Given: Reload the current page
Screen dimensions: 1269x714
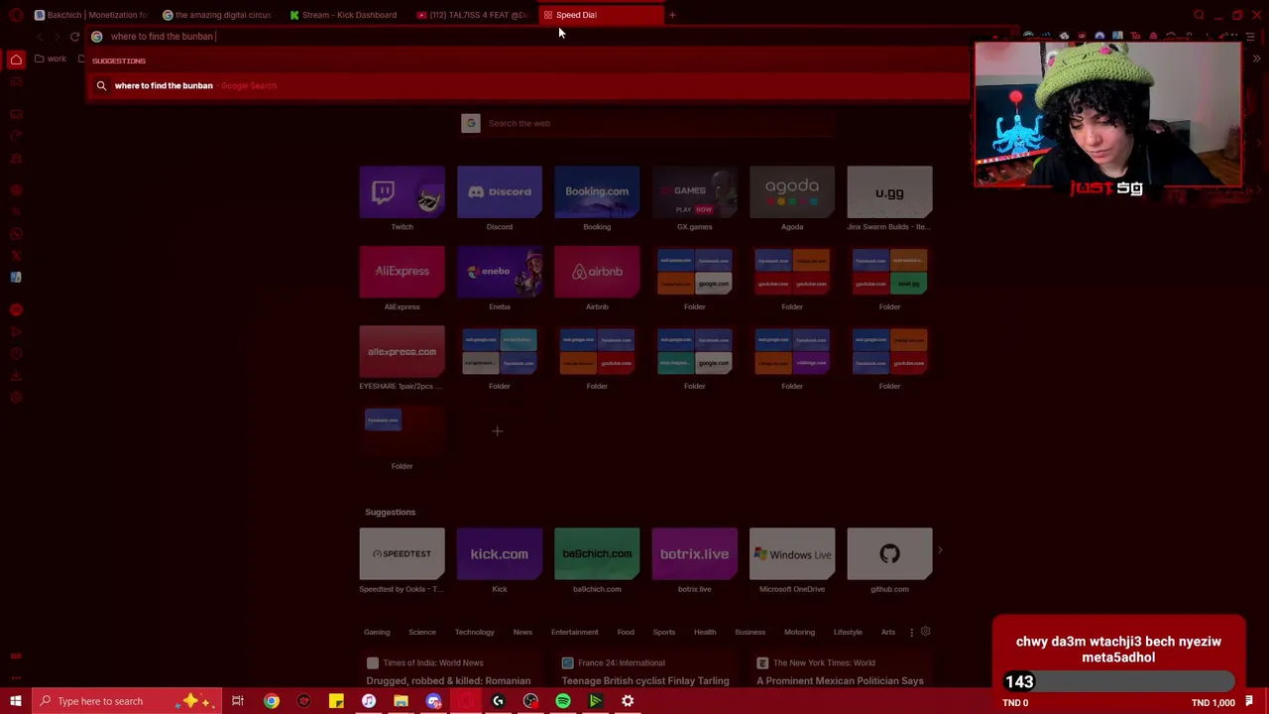Looking at the screenshot, I should point(74,37).
